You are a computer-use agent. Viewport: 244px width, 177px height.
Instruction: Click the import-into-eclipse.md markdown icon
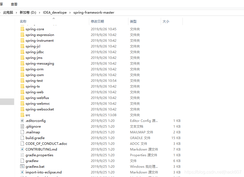pos(22,172)
